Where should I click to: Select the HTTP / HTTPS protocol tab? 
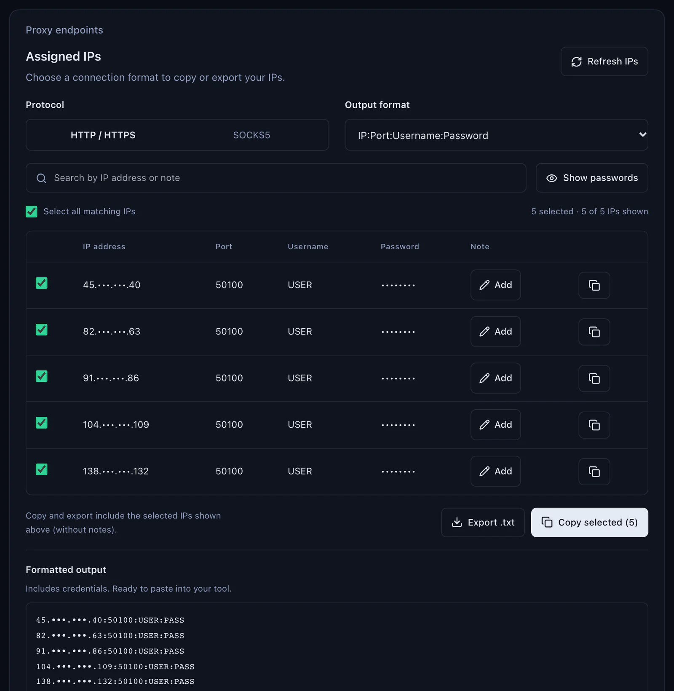(103, 135)
